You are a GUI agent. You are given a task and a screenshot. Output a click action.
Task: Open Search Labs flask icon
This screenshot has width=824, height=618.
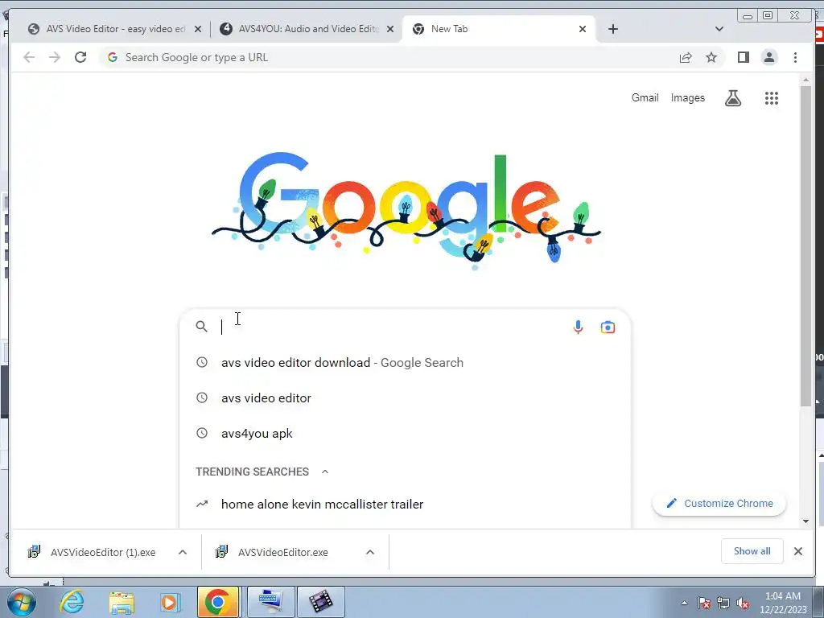[733, 97]
